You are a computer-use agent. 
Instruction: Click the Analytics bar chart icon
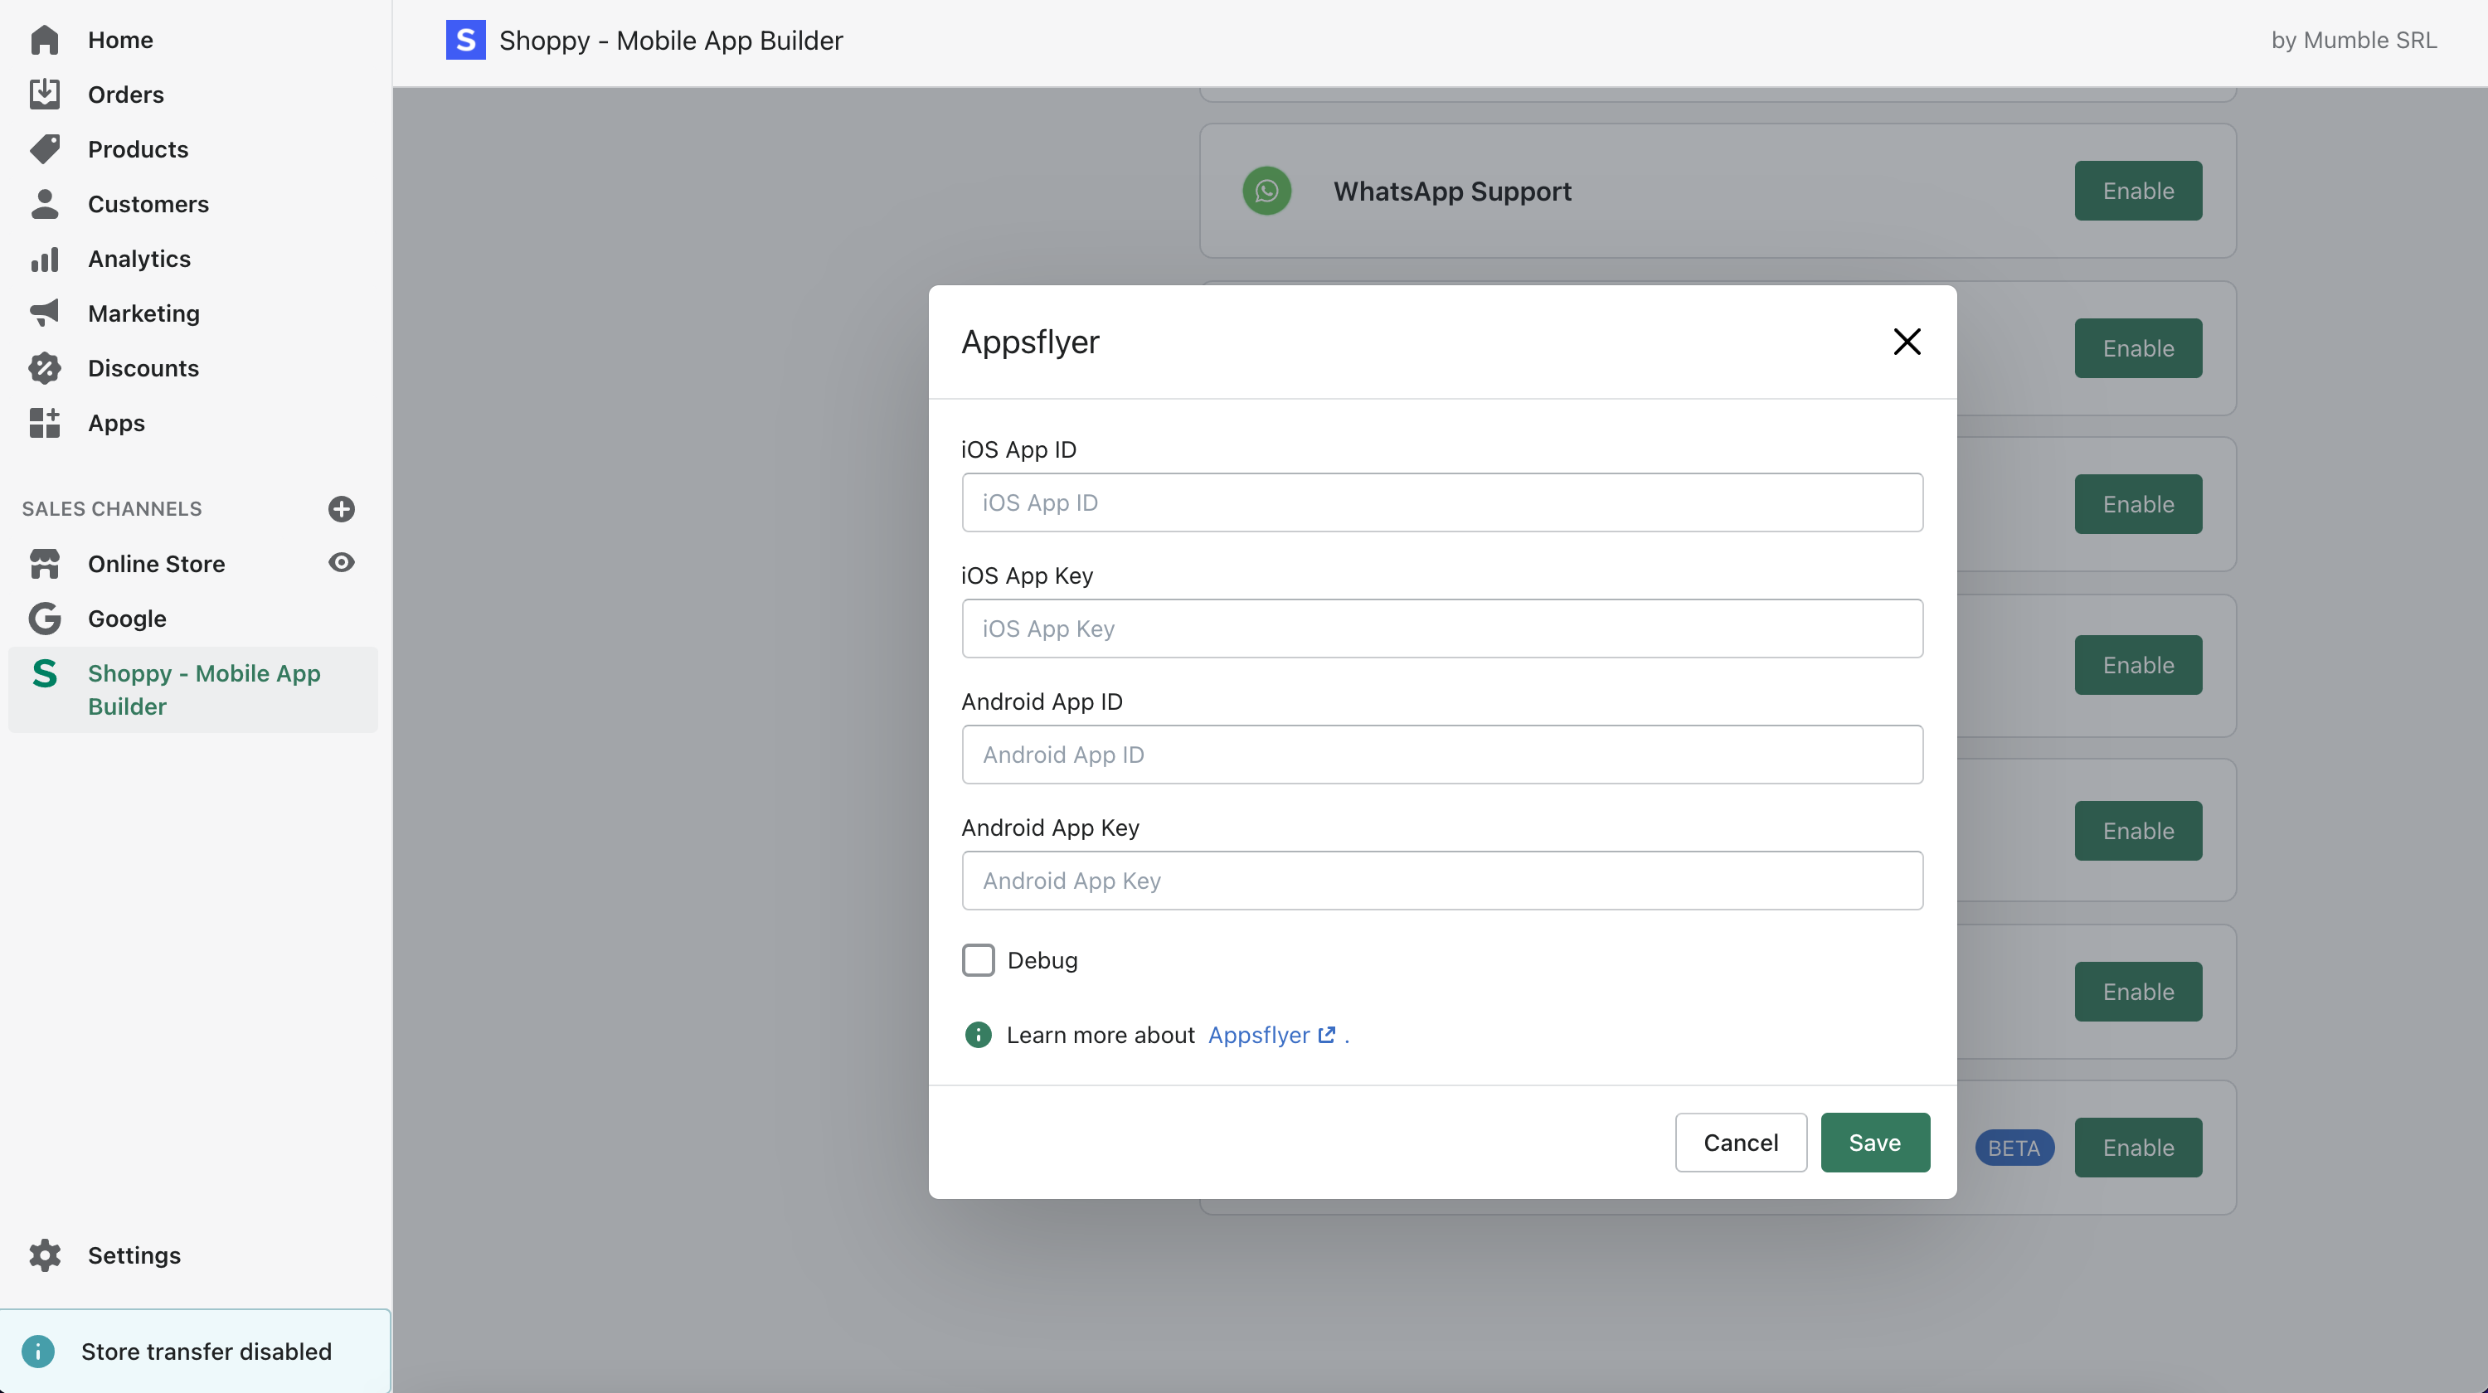pyautogui.click(x=45, y=259)
